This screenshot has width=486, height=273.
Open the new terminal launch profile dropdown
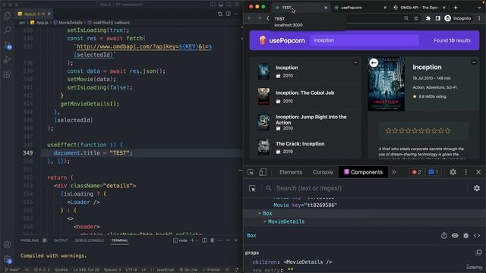click(x=197, y=240)
